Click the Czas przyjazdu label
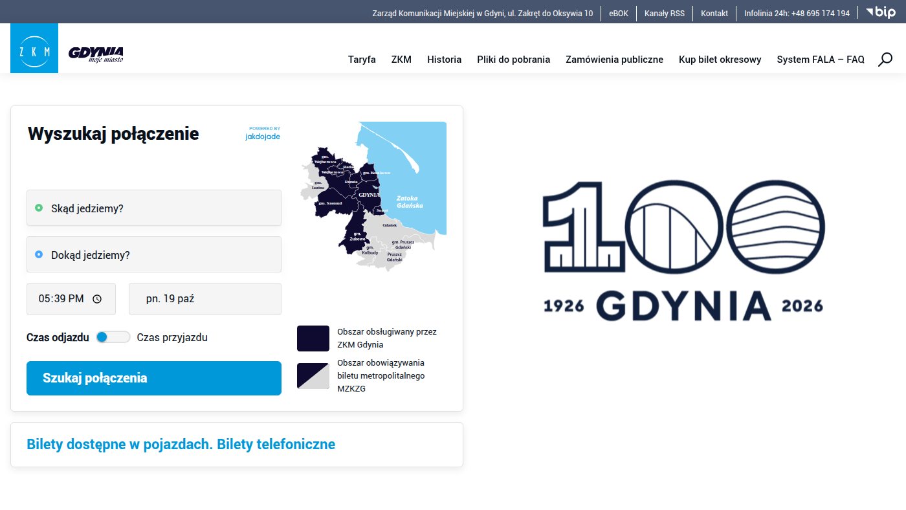This screenshot has height=510, width=906. (x=172, y=337)
